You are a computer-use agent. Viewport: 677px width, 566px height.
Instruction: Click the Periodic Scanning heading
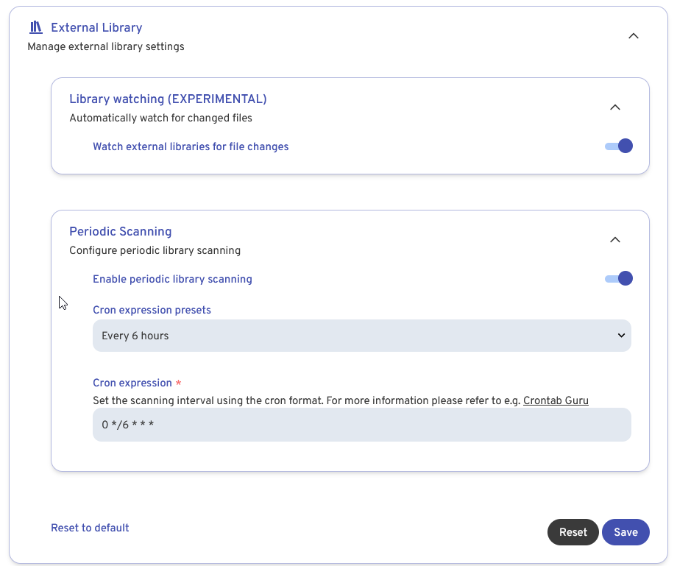coord(120,231)
